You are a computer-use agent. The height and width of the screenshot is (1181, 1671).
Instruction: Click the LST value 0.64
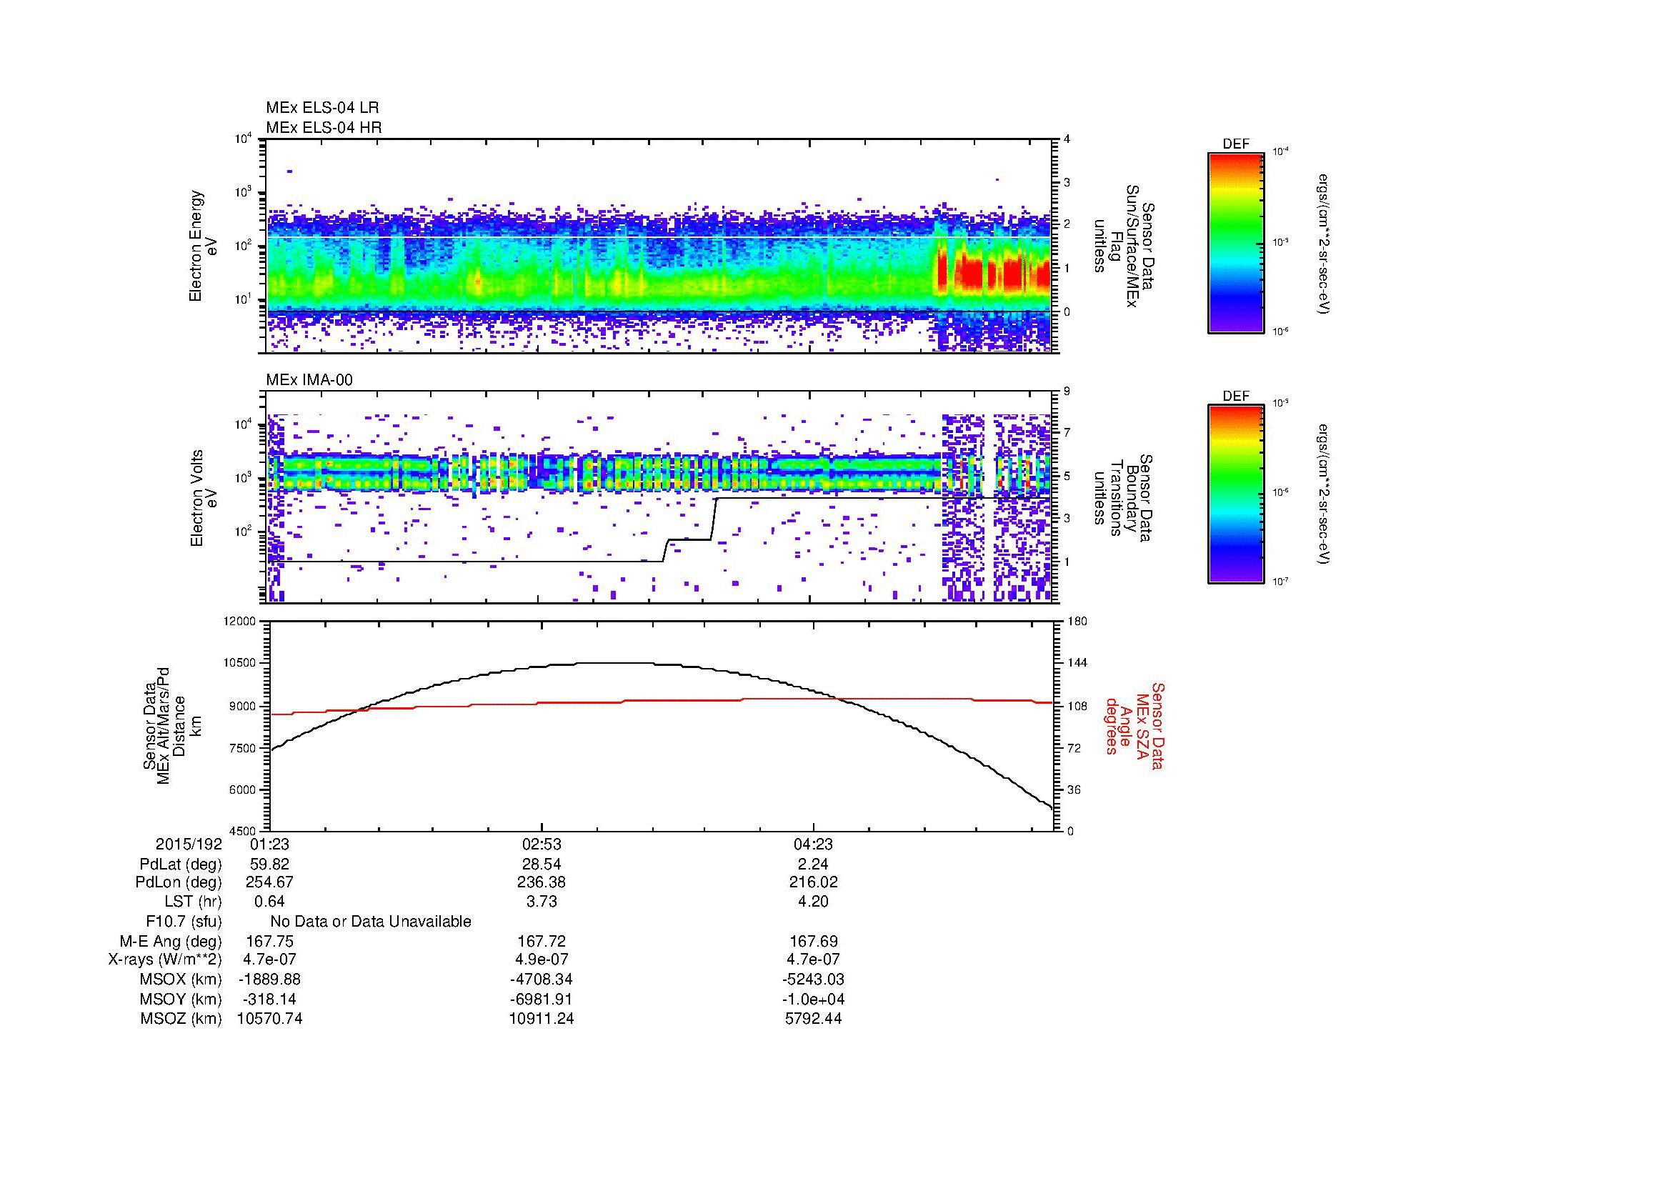tap(269, 902)
